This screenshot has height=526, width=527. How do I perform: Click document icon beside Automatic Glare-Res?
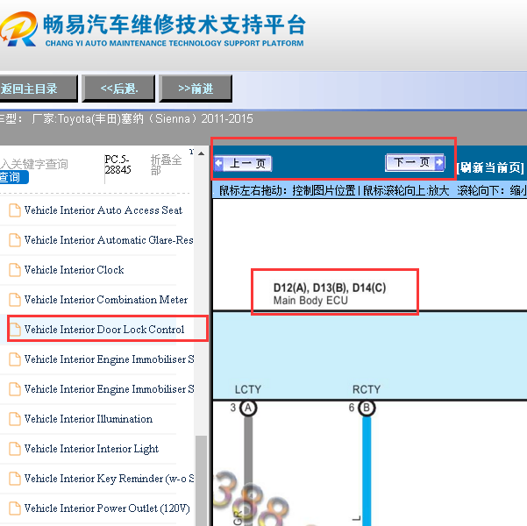(x=15, y=240)
